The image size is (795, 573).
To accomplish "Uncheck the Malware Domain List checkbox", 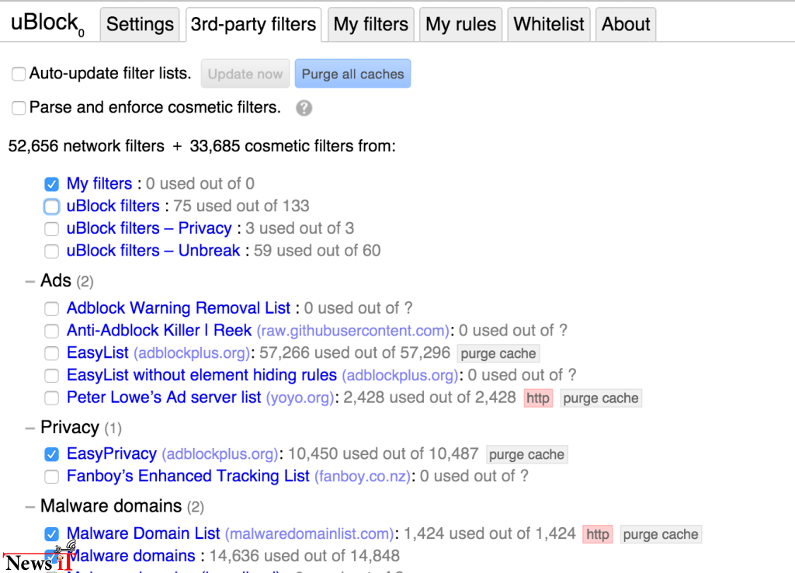I will tap(51, 534).
